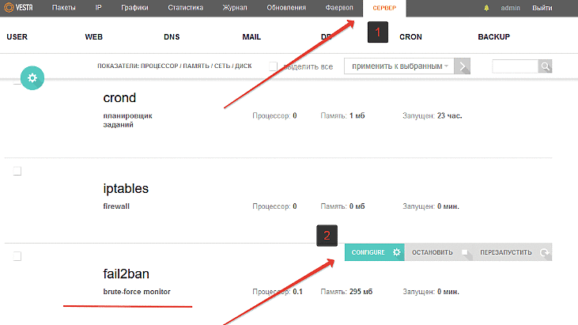This screenshot has height=325, width=578.
Task: Check the fail2ban service checkbox
Action: [x=17, y=256]
